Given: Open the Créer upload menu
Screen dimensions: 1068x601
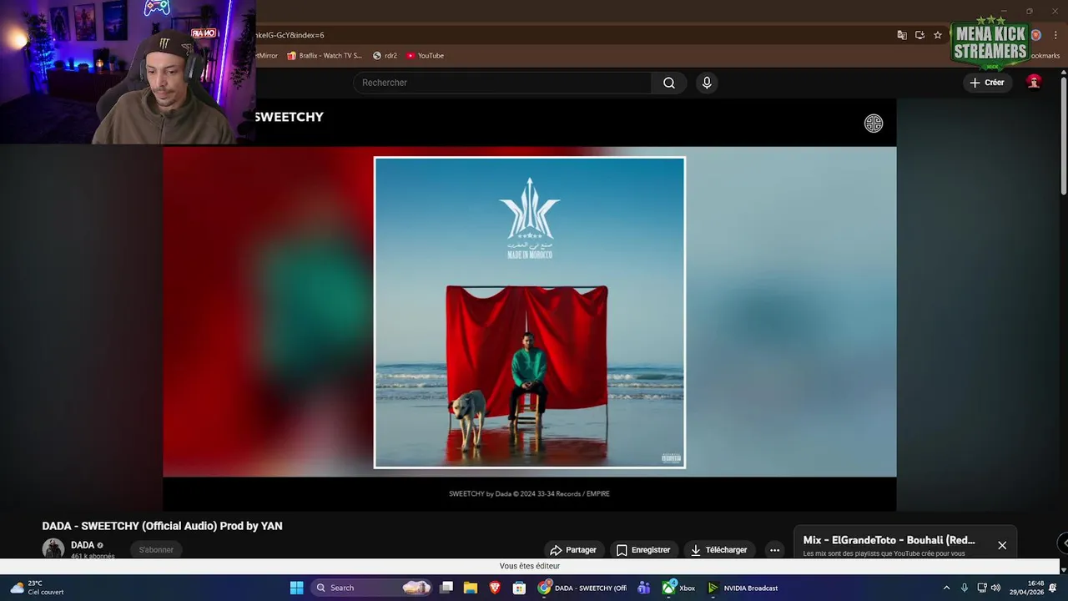Looking at the screenshot, I should point(987,83).
